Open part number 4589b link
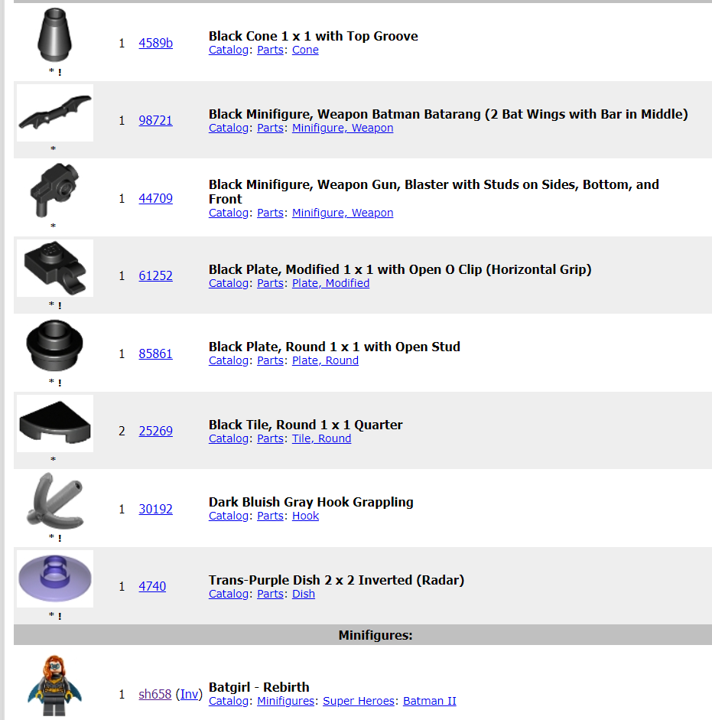The image size is (712, 720). 155,43
